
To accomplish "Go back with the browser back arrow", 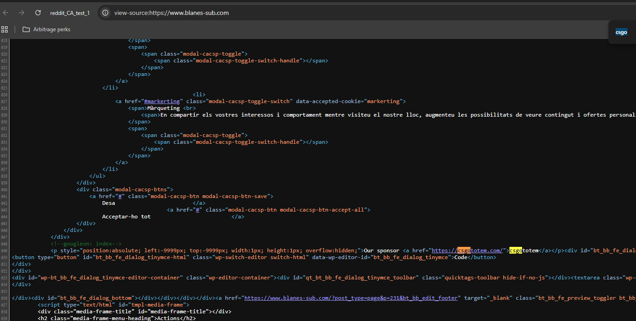I will coord(5,13).
